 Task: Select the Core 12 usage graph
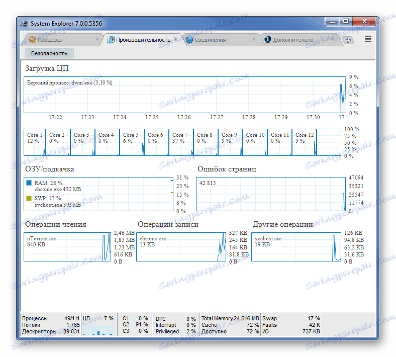305,142
